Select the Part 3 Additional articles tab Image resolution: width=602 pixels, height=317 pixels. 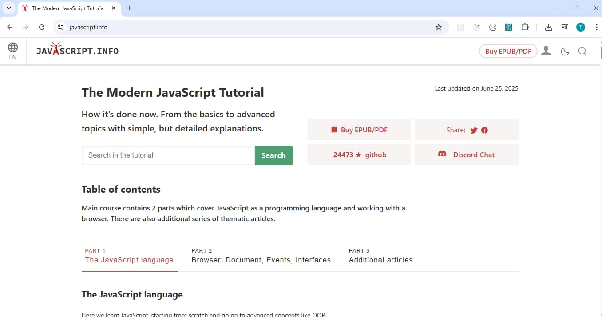(380, 256)
